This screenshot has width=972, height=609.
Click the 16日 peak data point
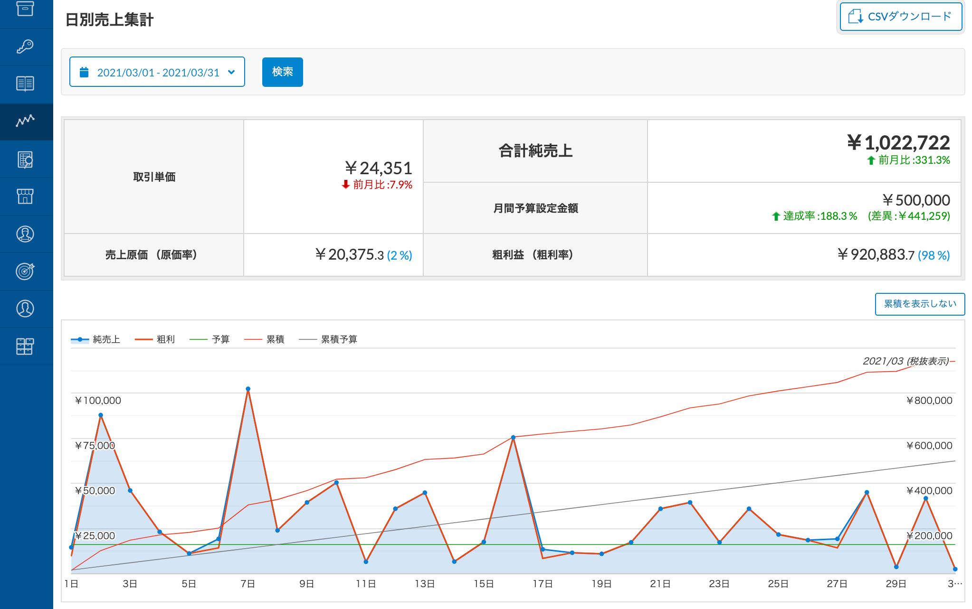click(x=513, y=437)
